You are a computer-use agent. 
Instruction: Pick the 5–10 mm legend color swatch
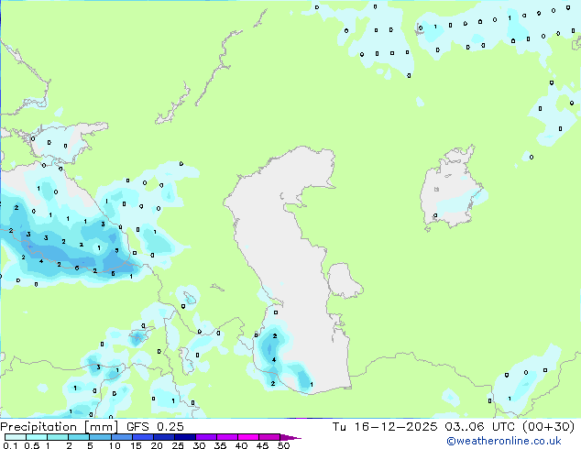[100, 437]
